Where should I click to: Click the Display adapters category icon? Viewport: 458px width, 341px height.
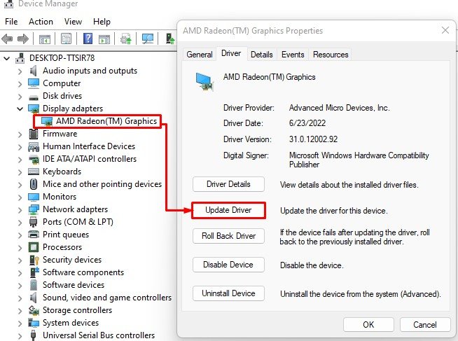coord(34,109)
